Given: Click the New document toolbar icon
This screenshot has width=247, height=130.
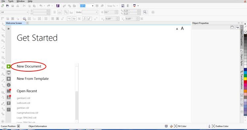Looking at the screenshot, I should click(x=2, y=6).
